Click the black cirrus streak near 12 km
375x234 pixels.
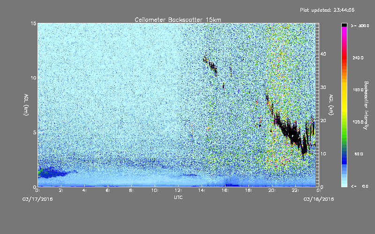click(210, 65)
